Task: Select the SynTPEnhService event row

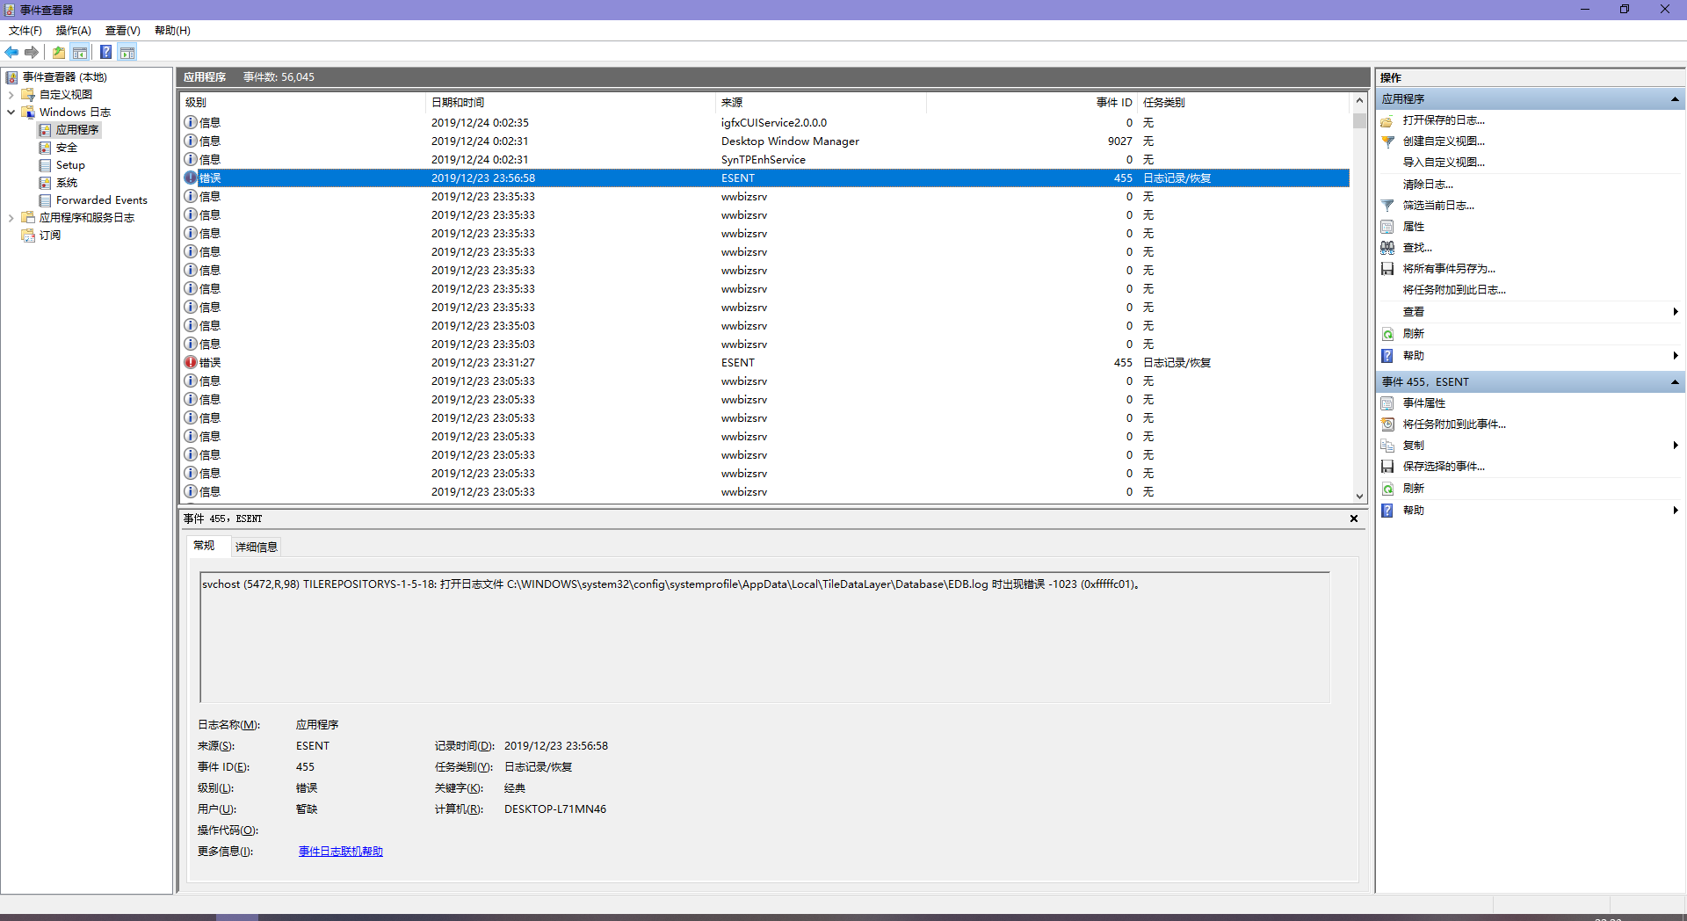Action: (764, 160)
